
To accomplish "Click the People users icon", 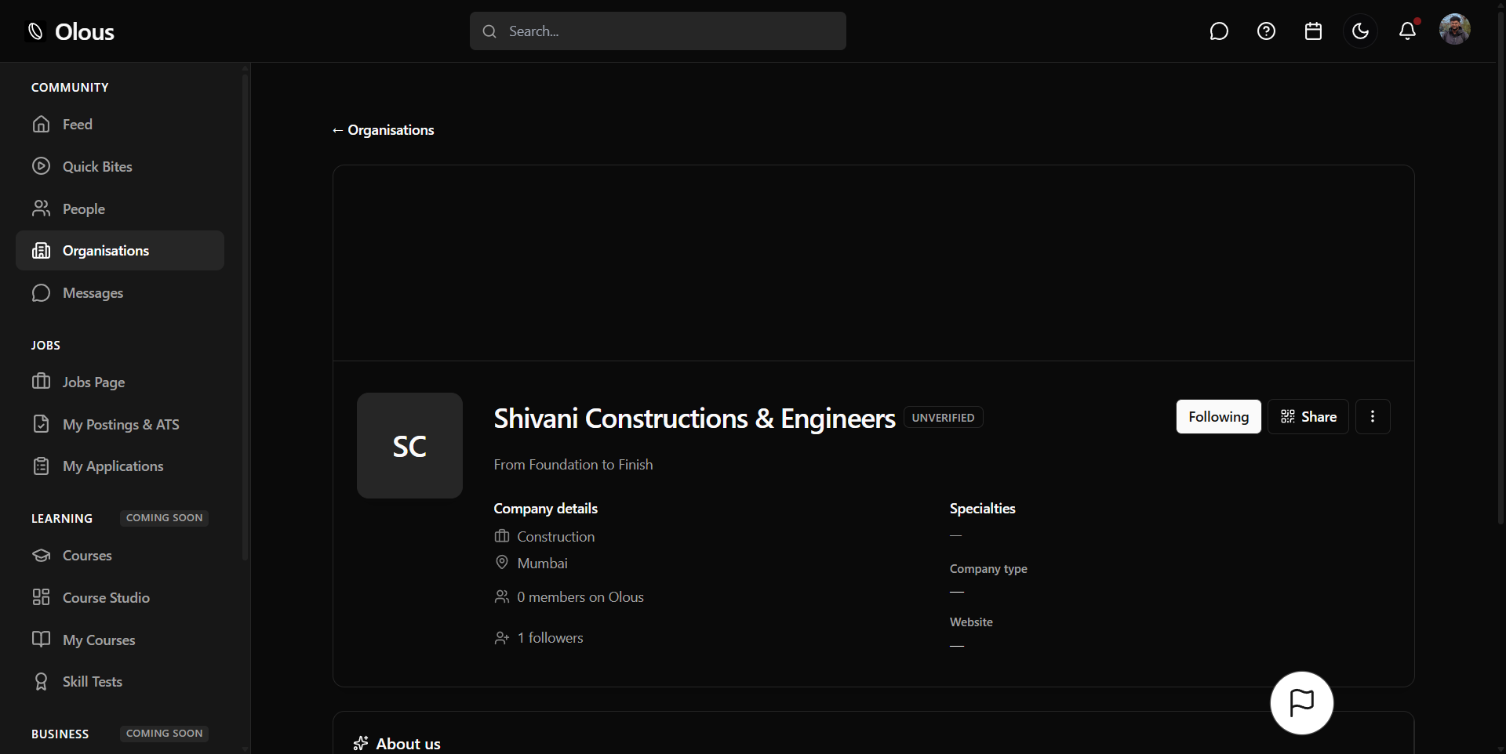I will click(x=41, y=208).
